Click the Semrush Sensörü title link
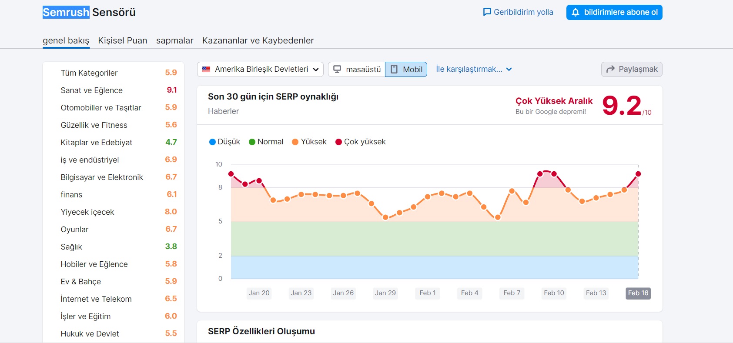The width and height of the screenshot is (733, 343). [89, 12]
